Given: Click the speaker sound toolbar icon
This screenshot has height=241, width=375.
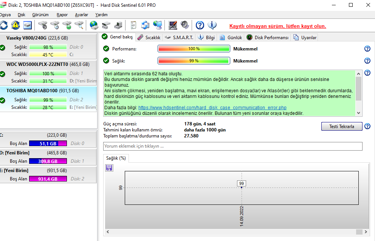Looking at the screenshot, I should (184, 25).
